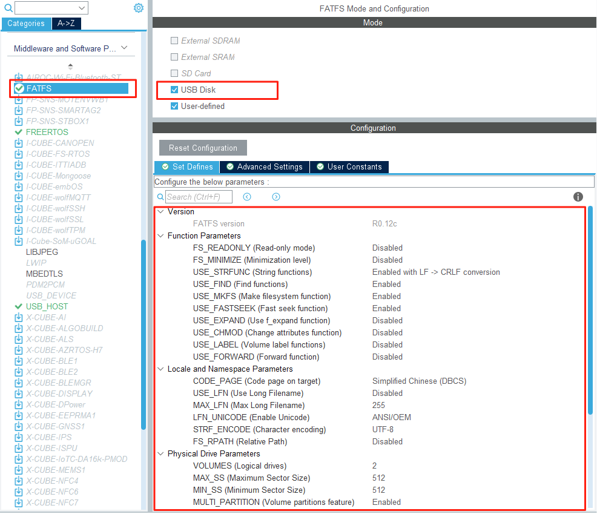Open the Advanced Settings tab
Image resolution: width=597 pixels, height=517 pixels.
click(x=265, y=167)
